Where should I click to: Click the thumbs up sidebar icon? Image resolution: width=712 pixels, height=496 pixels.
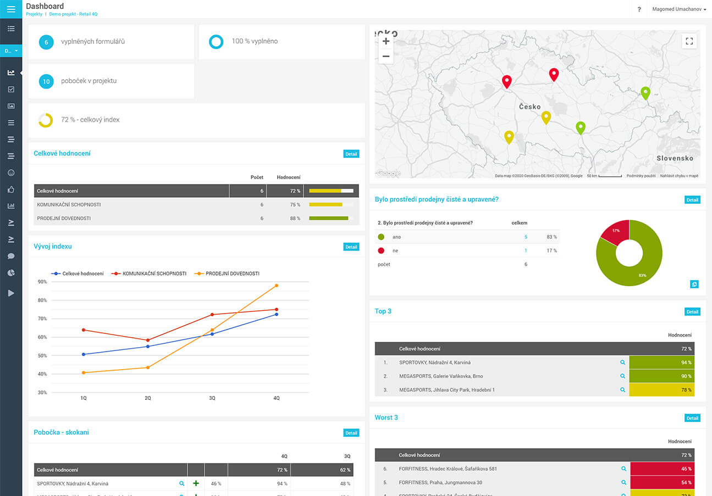click(11, 190)
